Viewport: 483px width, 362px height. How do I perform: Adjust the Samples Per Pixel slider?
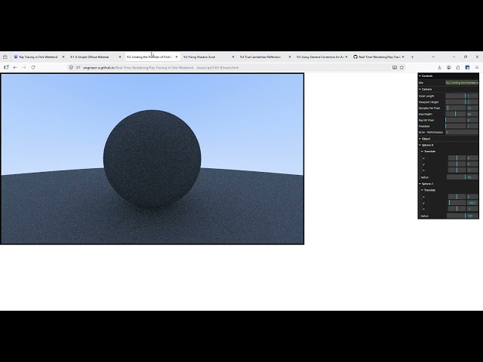click(456, 108)
